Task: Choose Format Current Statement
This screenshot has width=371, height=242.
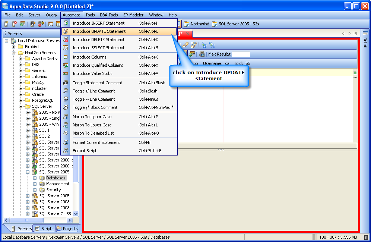Action: coord(119,142)
